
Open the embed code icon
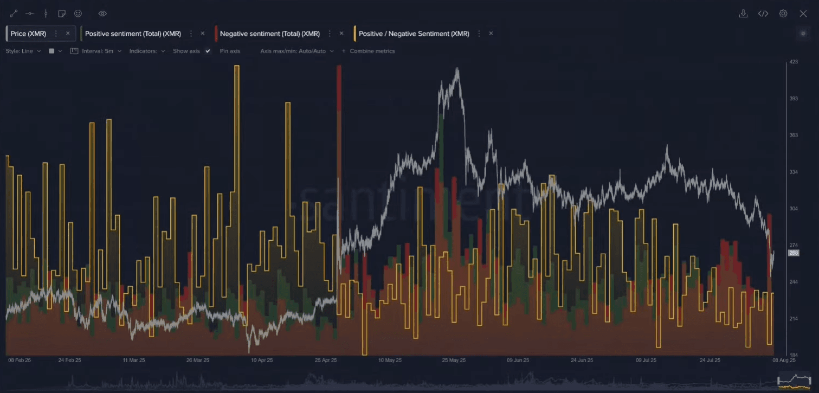pos(763,14)
